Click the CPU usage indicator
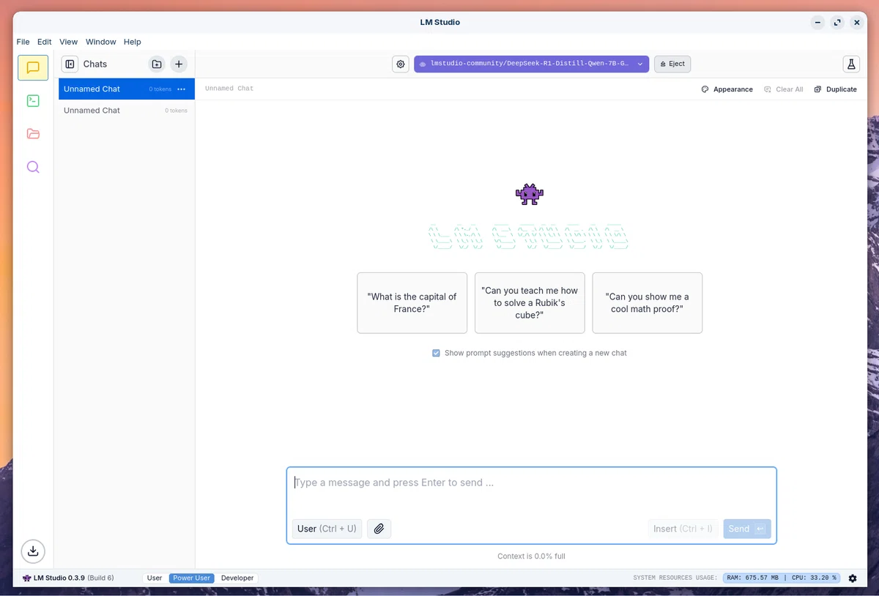This screenshot has width=879, height=596. tap(814, 578)
